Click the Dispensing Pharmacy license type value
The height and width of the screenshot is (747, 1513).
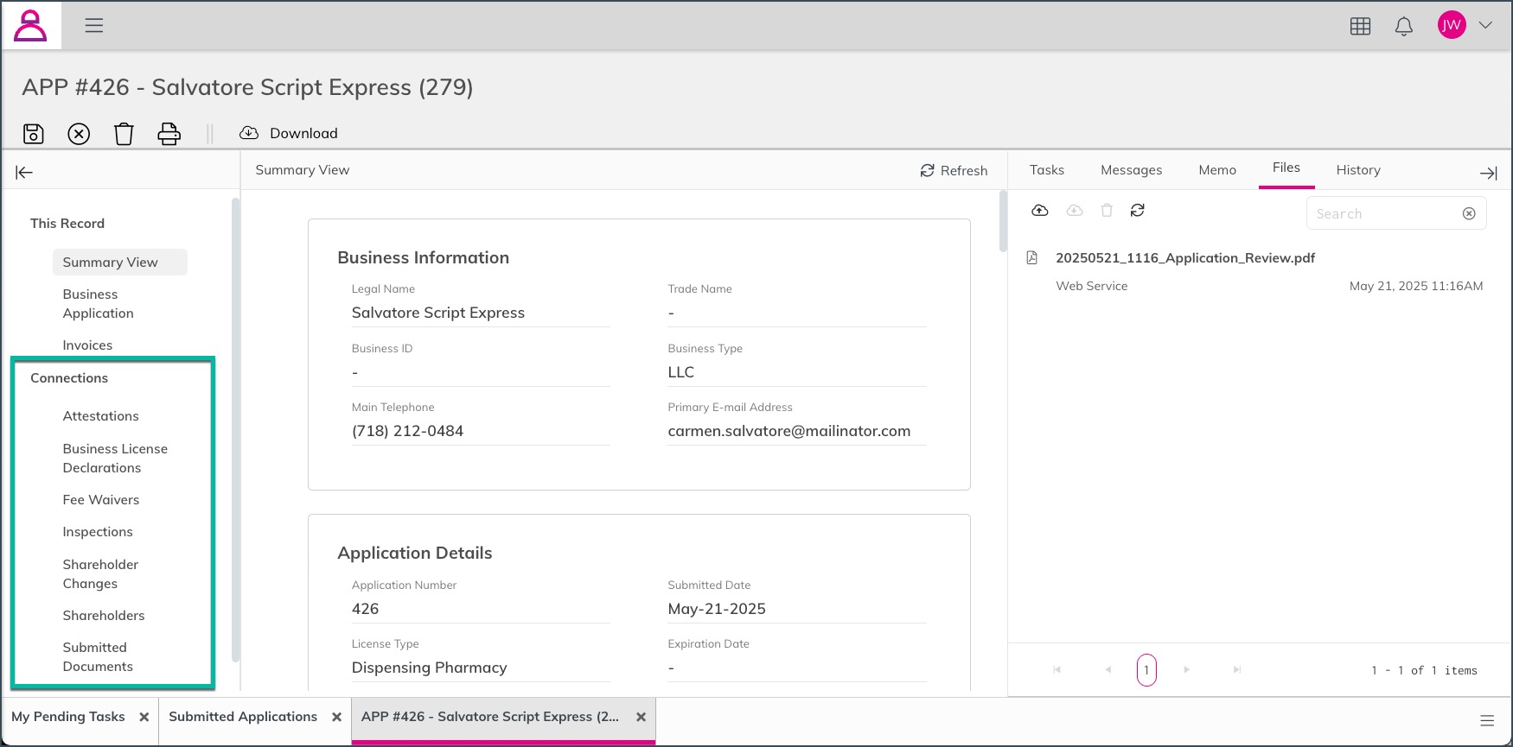click(429, 668)
